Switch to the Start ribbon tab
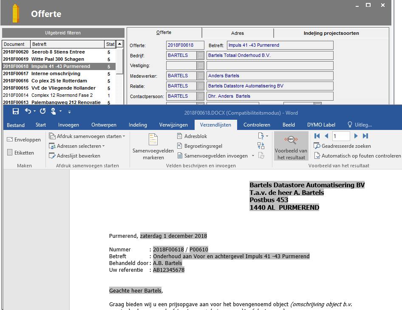 point(40,125)
